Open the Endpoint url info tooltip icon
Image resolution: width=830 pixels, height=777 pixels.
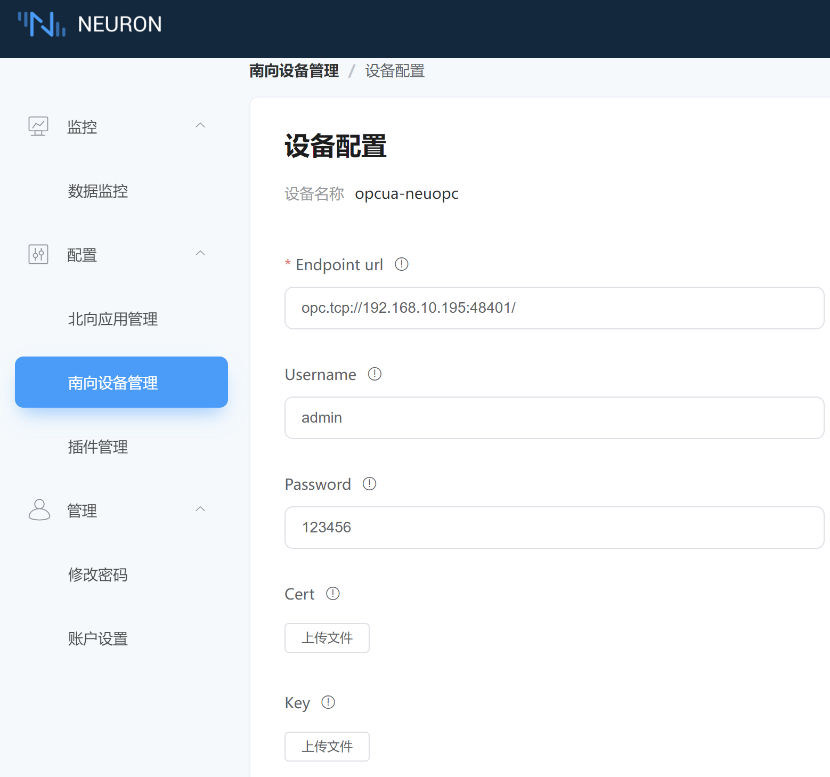click(401, 264)
